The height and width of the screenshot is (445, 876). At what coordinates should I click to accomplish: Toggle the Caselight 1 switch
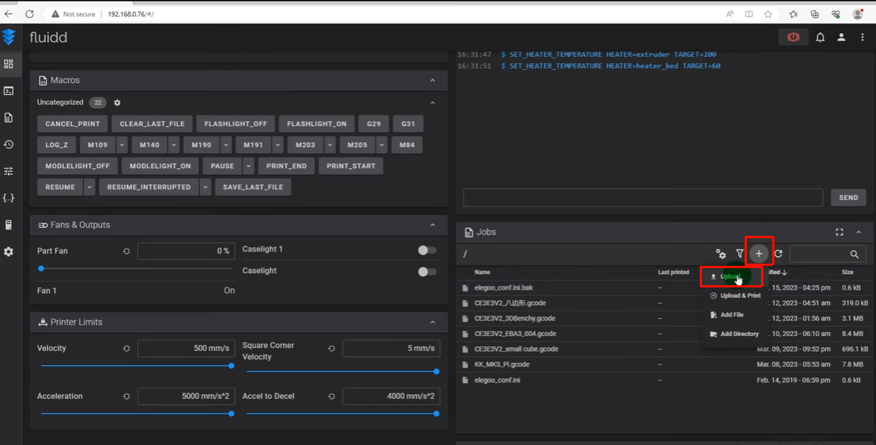(427, 250)
